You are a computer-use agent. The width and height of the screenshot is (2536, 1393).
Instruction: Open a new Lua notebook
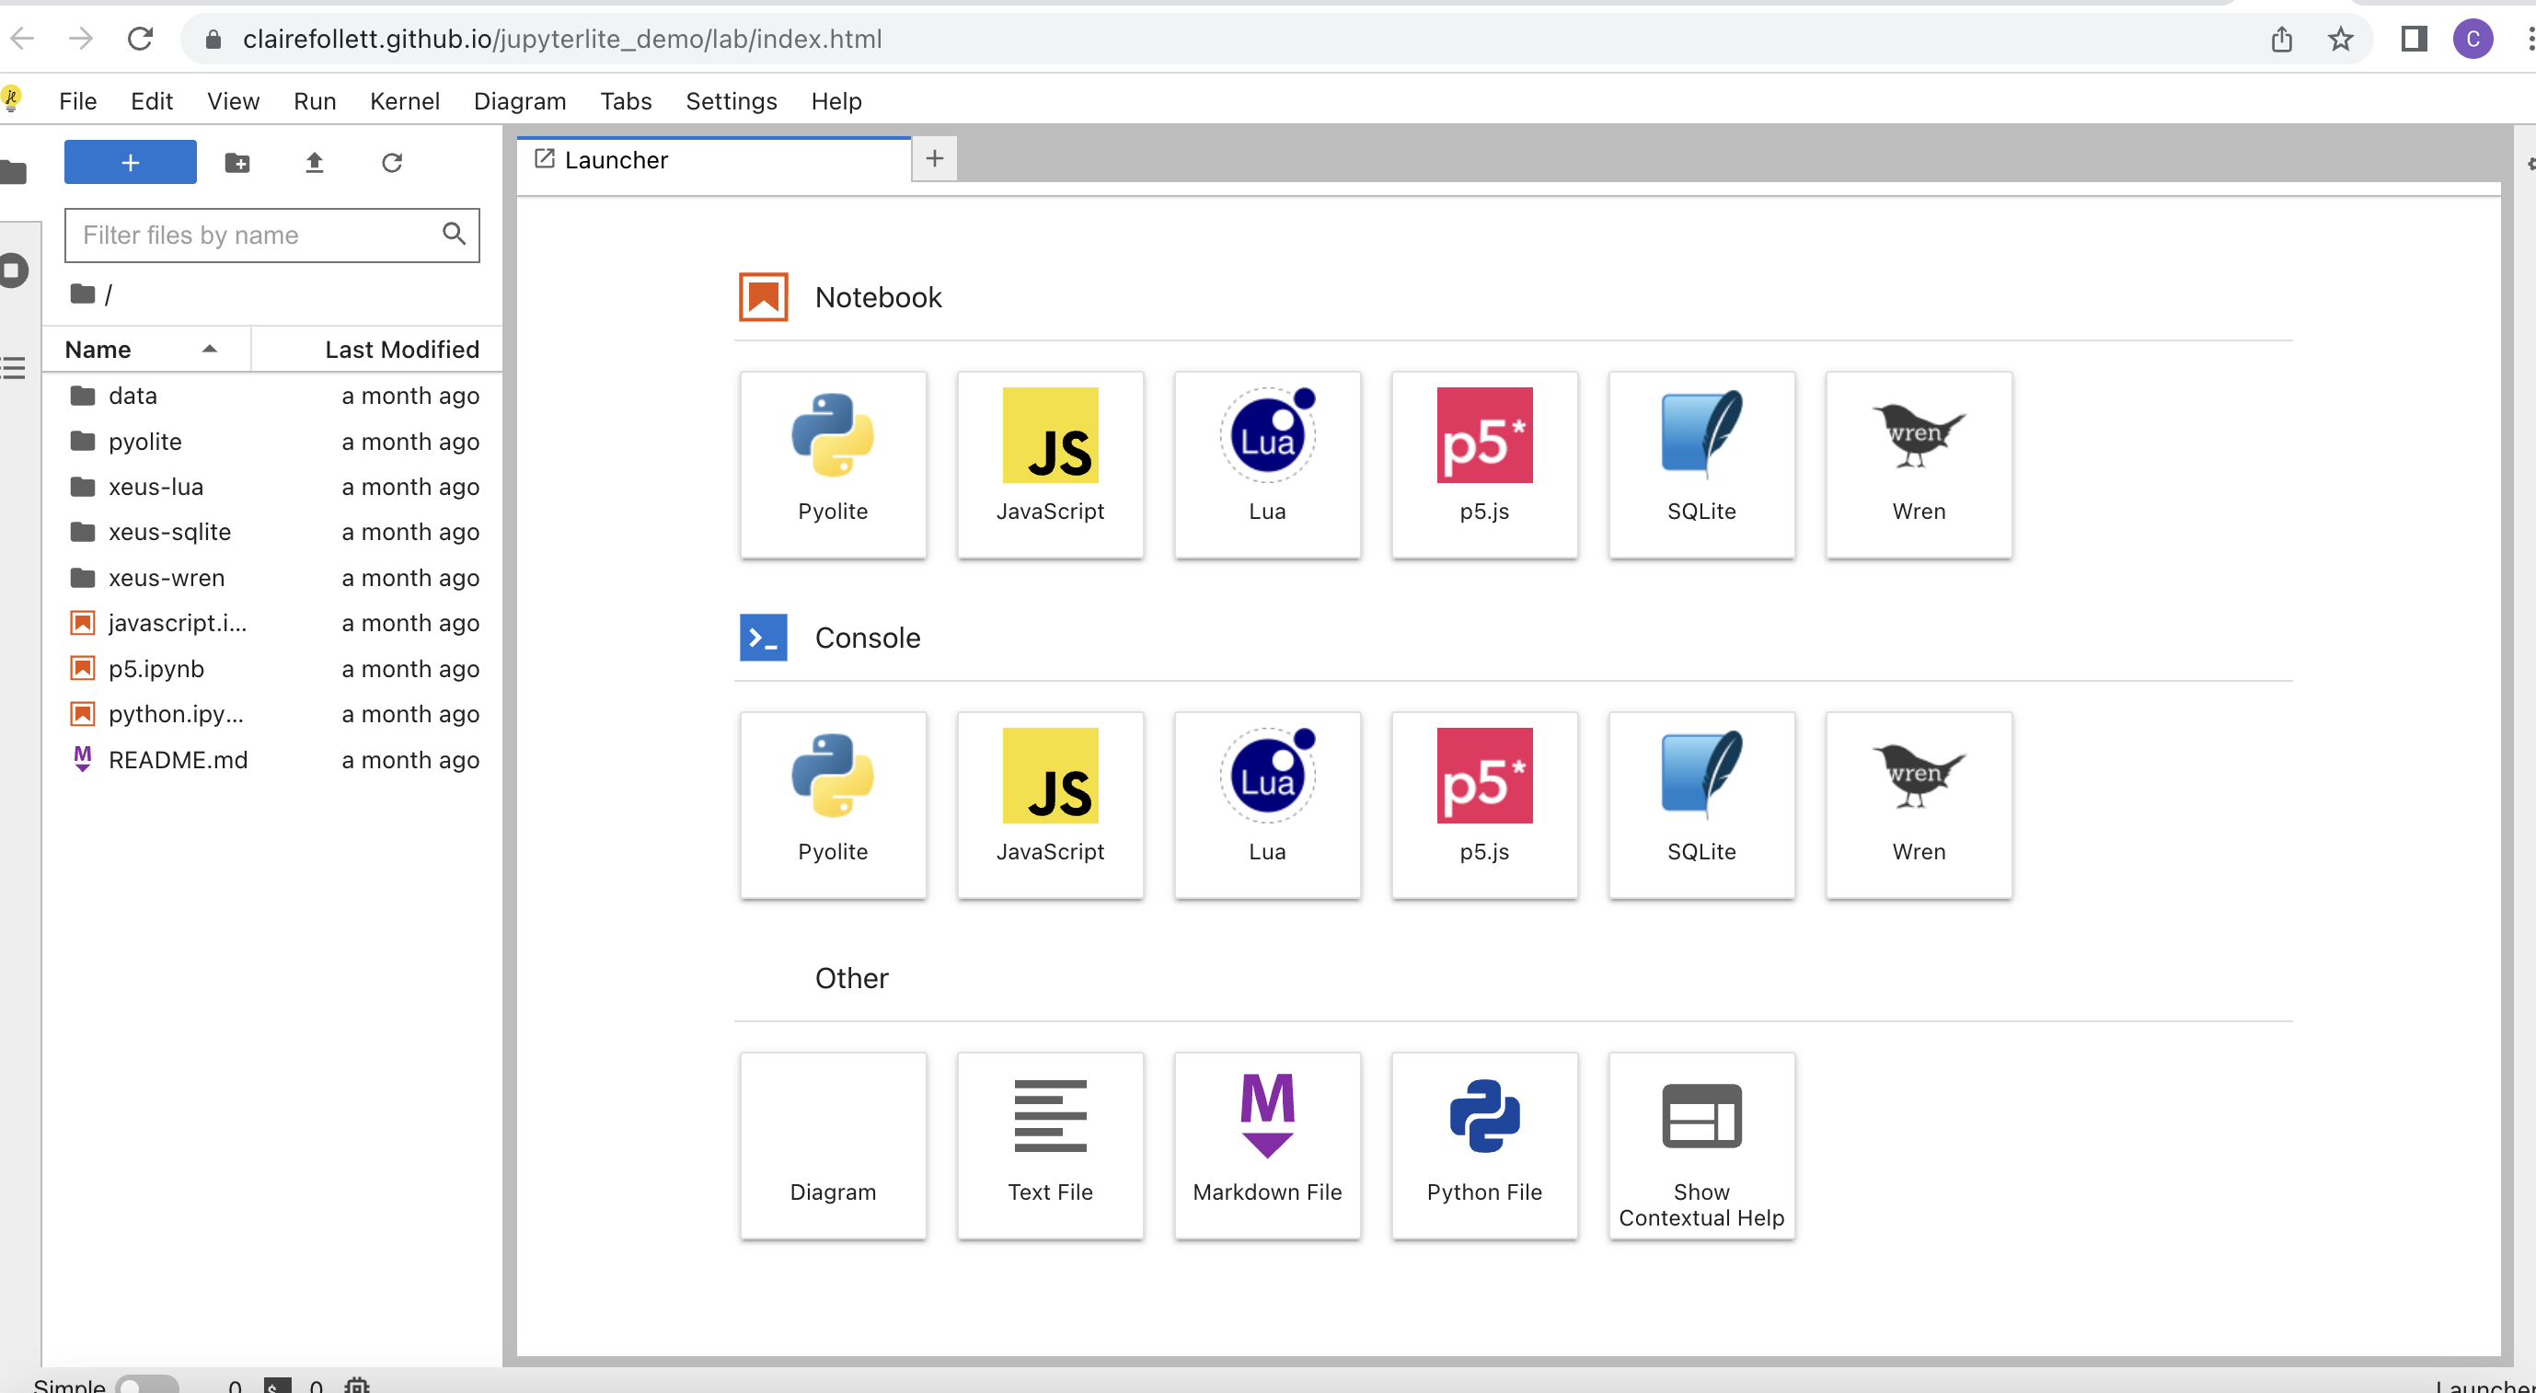tap(1267, 463)
